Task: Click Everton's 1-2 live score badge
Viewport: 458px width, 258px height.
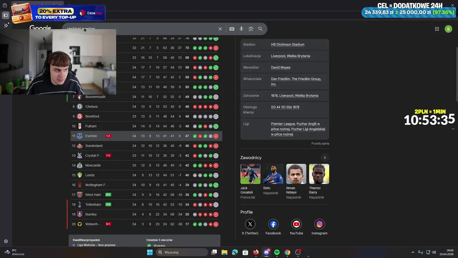Action: (108, 136)
